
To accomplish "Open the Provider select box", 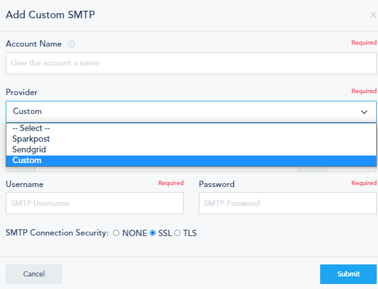I will coord(189,111).
